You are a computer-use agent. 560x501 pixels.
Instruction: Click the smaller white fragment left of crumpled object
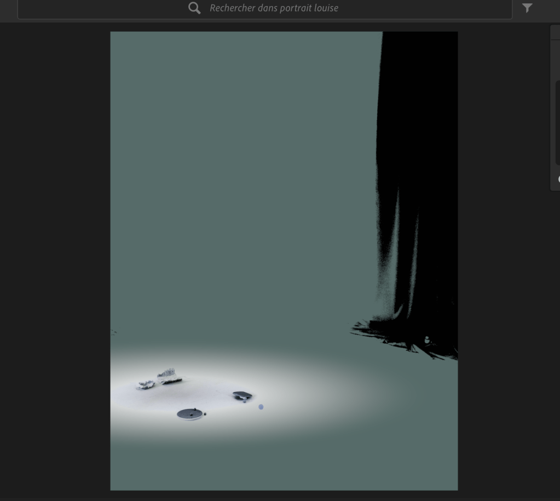tap(146, 385)
